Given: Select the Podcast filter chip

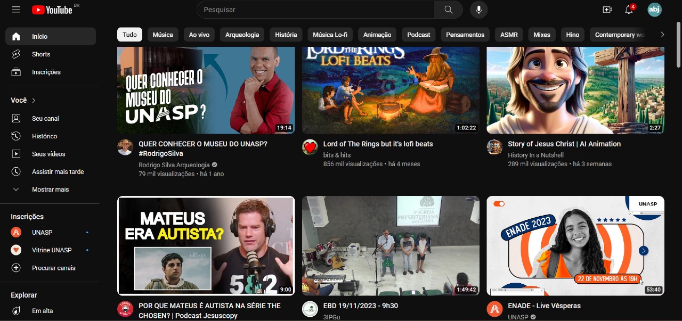Looking at the screenshot, I should 419,35.
